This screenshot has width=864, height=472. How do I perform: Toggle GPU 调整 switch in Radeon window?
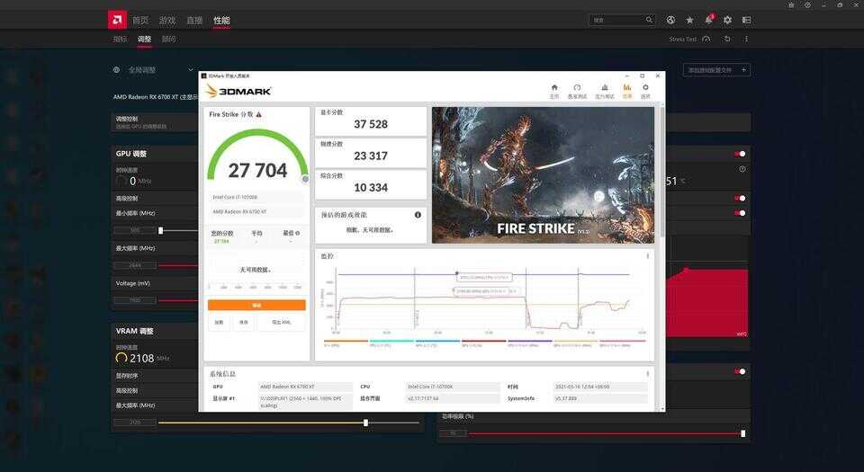(x=740, y=154)
